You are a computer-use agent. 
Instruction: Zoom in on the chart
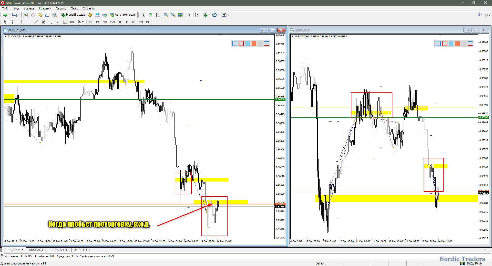tap(166, 15)
